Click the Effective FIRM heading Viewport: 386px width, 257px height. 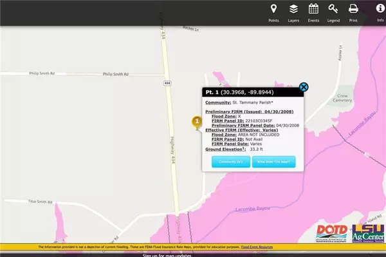241,130
